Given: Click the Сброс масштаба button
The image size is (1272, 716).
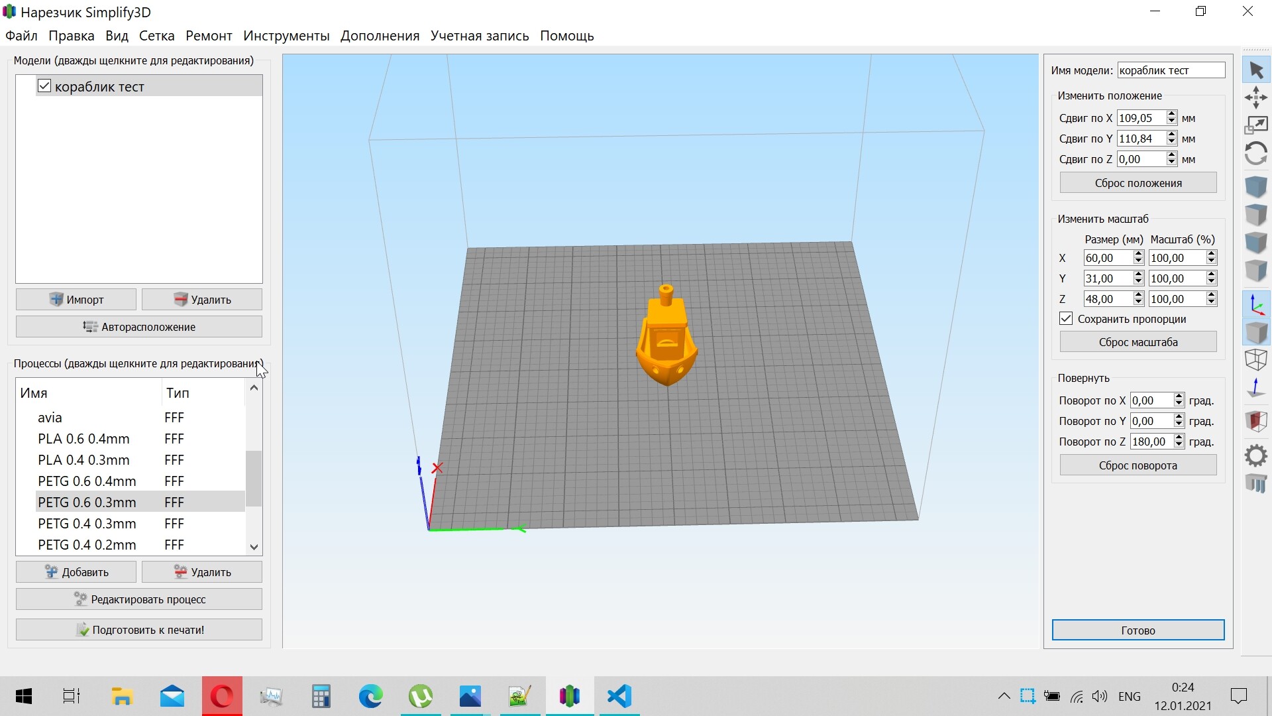Looking at the screenshot, I should [x=1138, y=342].
